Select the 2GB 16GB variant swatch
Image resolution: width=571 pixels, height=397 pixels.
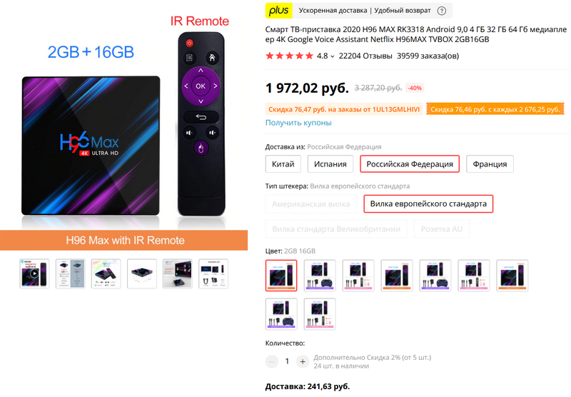tap(281, 276)
